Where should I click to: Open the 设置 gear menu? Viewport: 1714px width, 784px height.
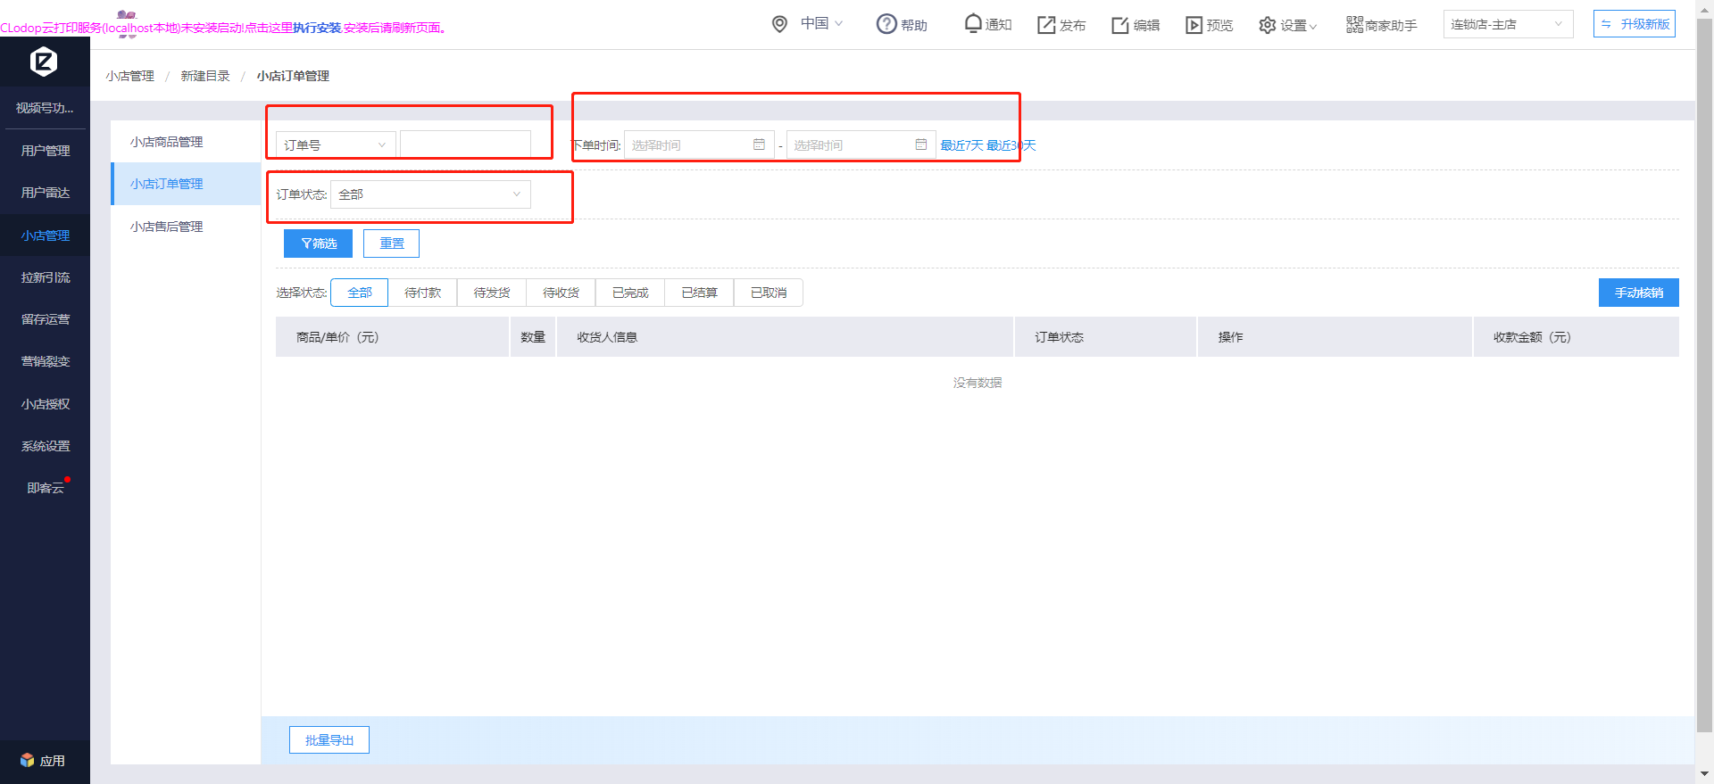tap(1287, 25)
